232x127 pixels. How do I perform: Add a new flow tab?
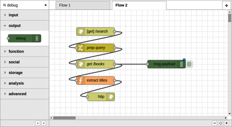[226, 5]
